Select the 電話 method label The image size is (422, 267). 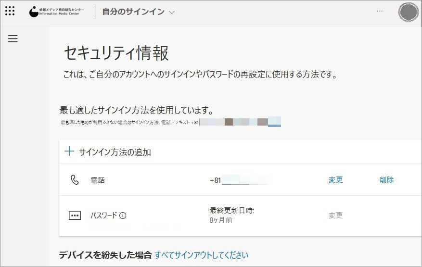click(98, 180)
